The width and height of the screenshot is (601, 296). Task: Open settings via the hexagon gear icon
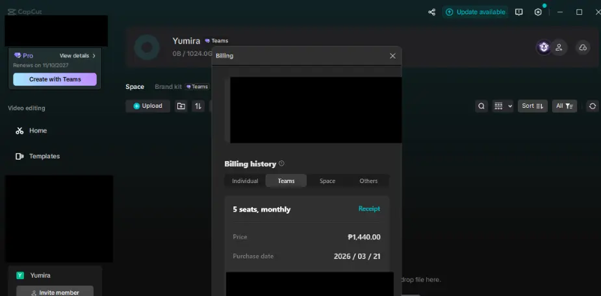tap(538, 12)
